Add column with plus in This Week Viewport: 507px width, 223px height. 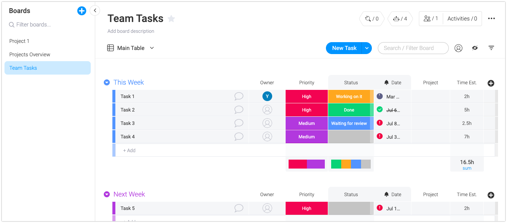pyautogui.click(x=491, y=83)
